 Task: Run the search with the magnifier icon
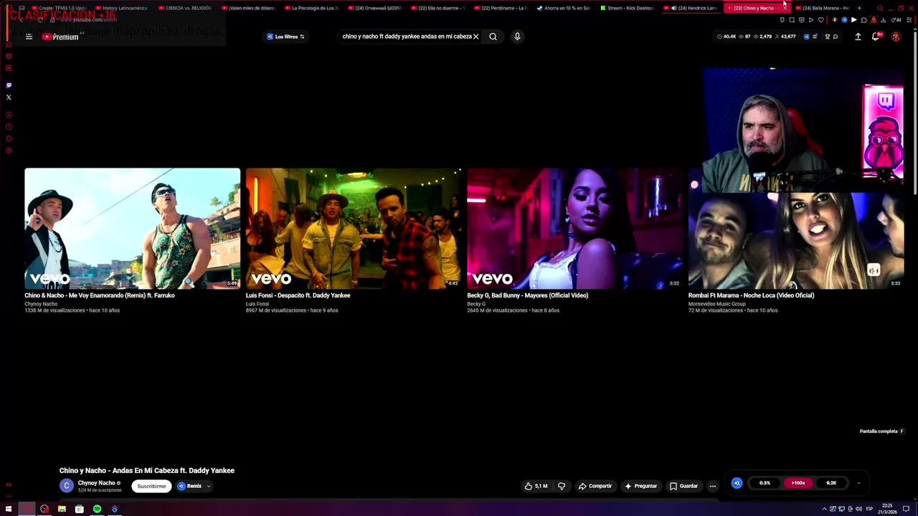click(x=493, y=37)
